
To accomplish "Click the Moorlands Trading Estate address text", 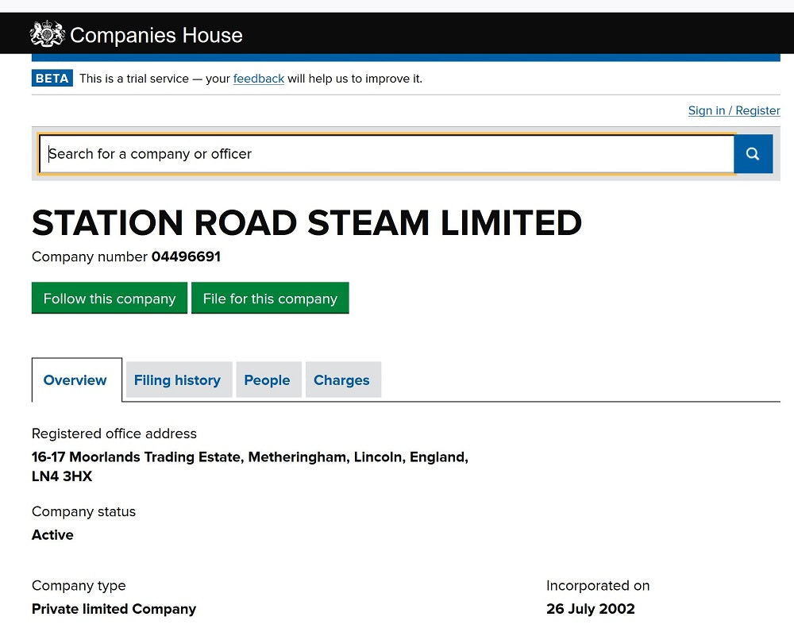I will pyautogui.click(x=249, y=457).
